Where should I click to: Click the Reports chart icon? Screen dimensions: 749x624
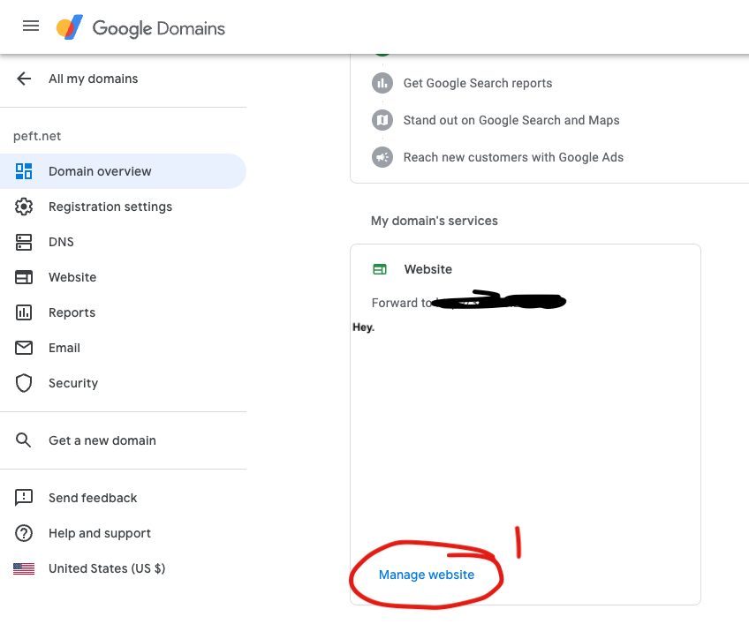pos(24,312)
